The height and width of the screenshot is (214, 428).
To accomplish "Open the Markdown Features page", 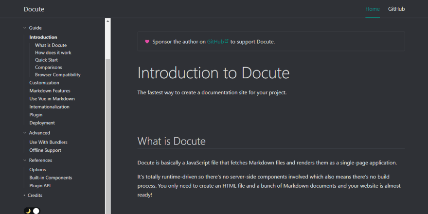I will pos(50,91).
